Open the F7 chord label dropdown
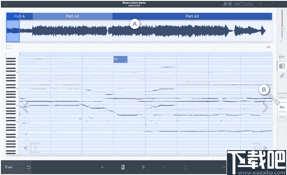The image size is (287, 175). click(126, 62)
